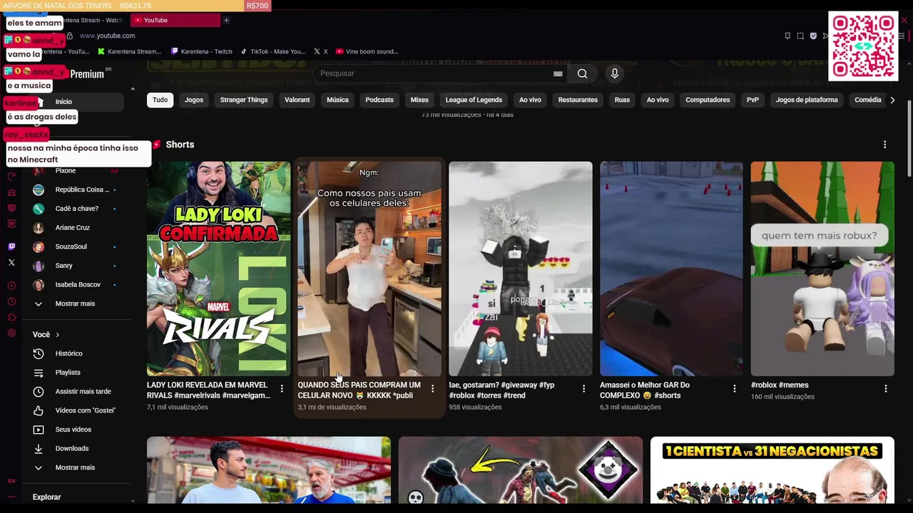Click the pin icon in the address bar

pos(787,36)
